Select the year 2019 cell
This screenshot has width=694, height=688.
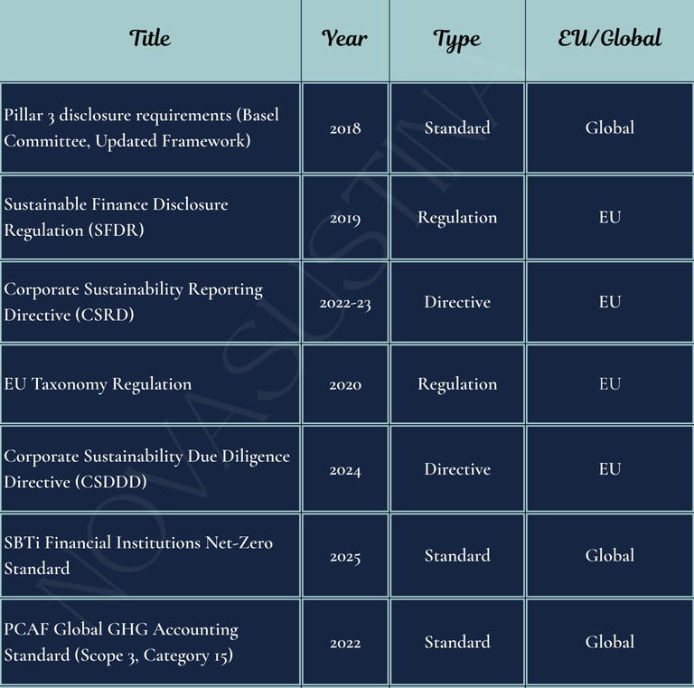[x=345, y=218]
